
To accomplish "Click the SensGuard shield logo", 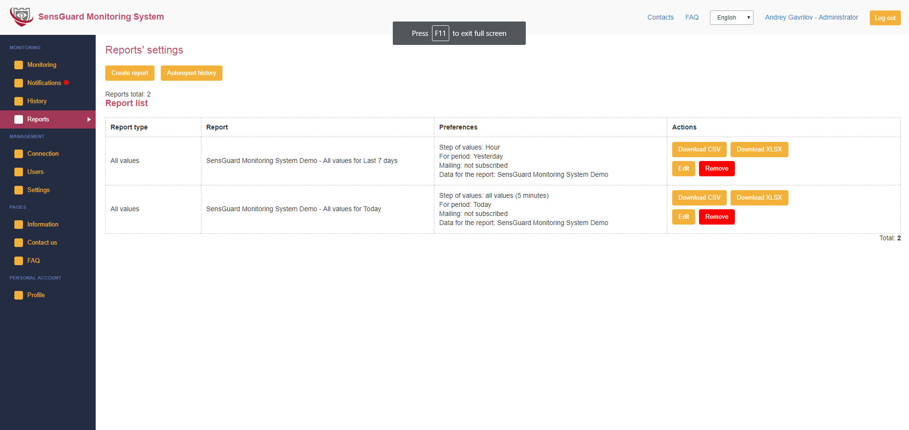I will [21, 16].
